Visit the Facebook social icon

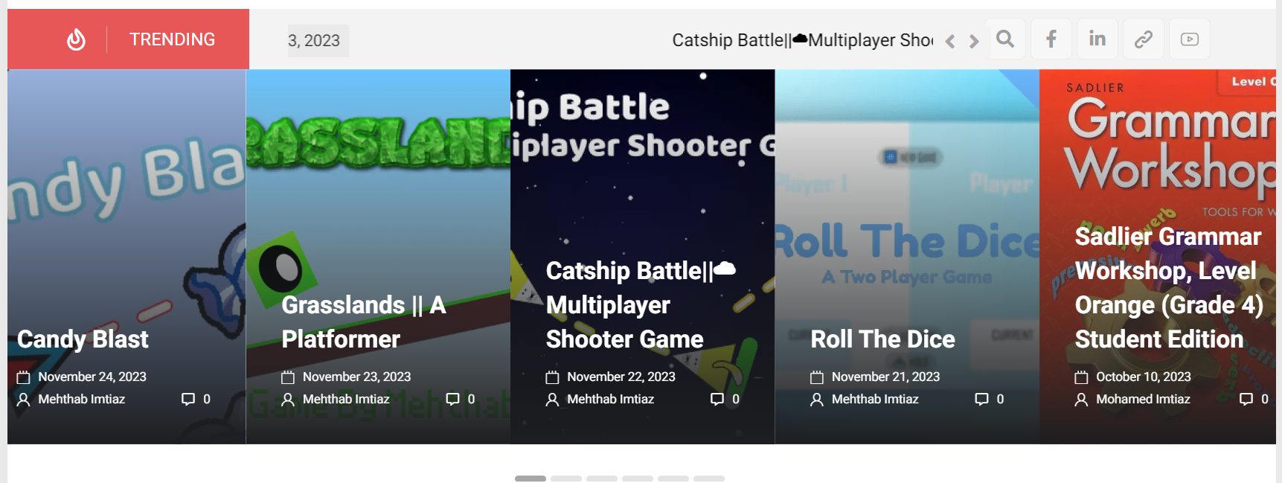click(x=1051, y=39)
